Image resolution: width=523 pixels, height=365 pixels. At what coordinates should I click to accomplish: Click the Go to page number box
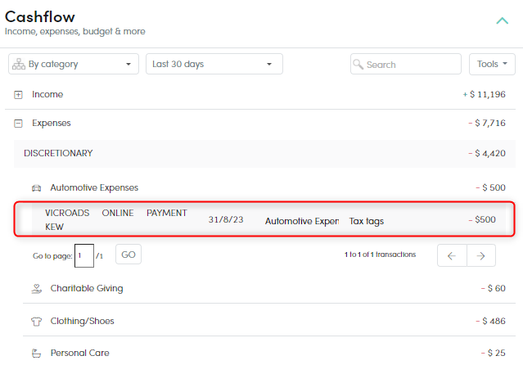[x=84, y=255]
